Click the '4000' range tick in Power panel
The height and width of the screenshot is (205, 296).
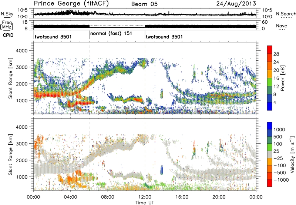coord(21,51)
